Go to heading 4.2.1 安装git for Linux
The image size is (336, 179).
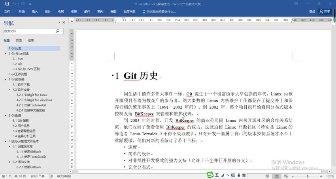[32, 95]
